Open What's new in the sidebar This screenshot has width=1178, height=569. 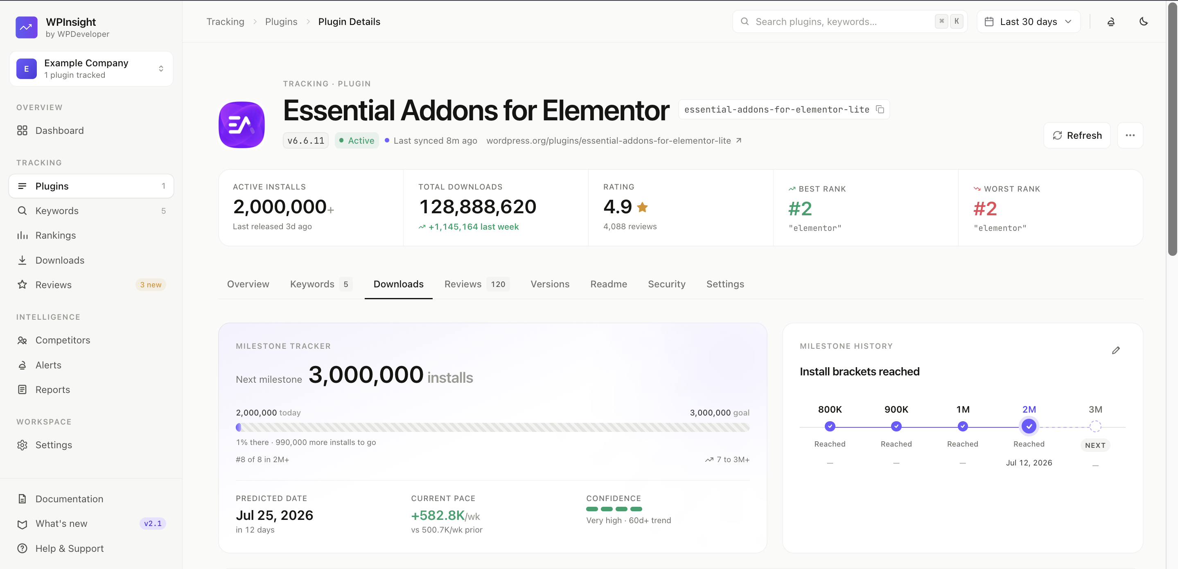coord(91,524)
